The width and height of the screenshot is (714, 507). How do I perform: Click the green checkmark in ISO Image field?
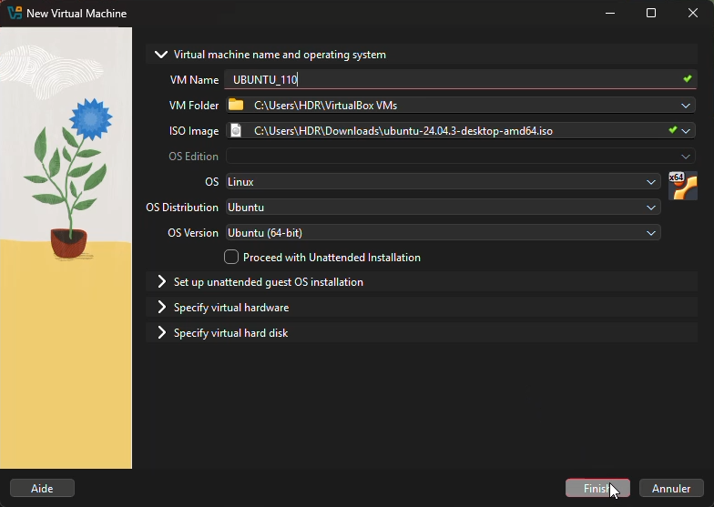coord(672,130)
